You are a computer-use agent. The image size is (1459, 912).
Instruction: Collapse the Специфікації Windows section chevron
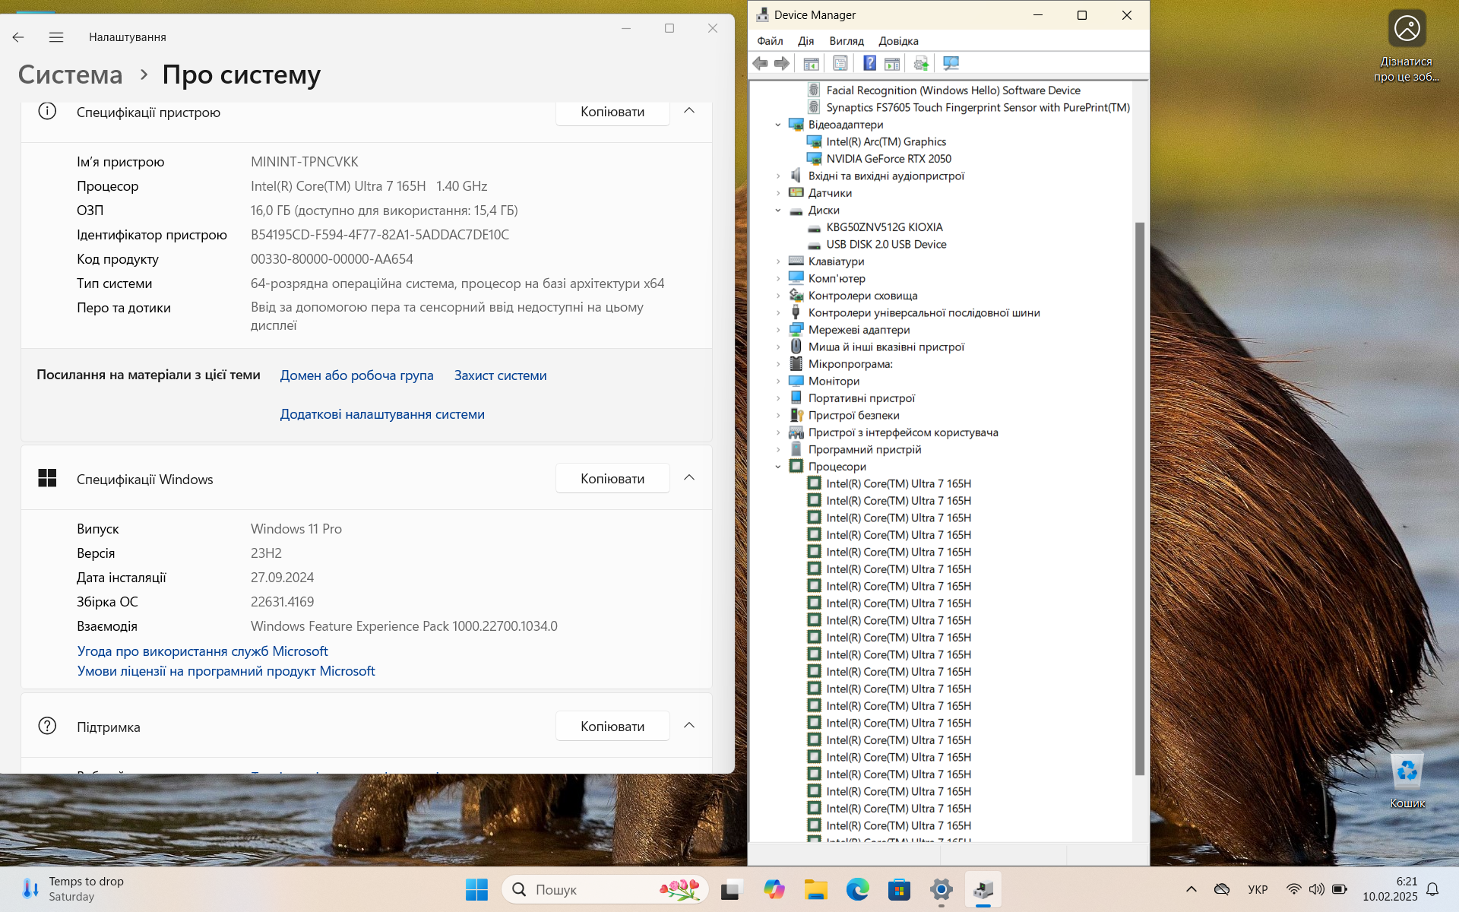point(689,478)
